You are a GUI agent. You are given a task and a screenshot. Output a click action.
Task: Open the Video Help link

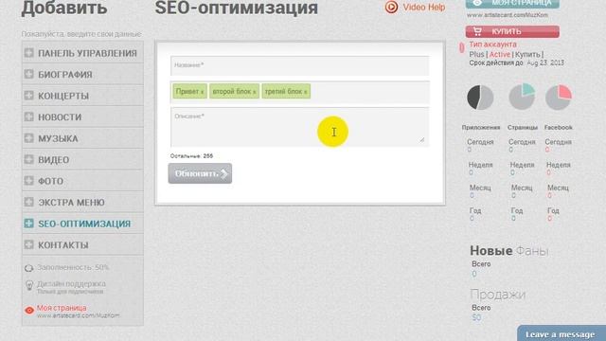click(x=424, y=8)
